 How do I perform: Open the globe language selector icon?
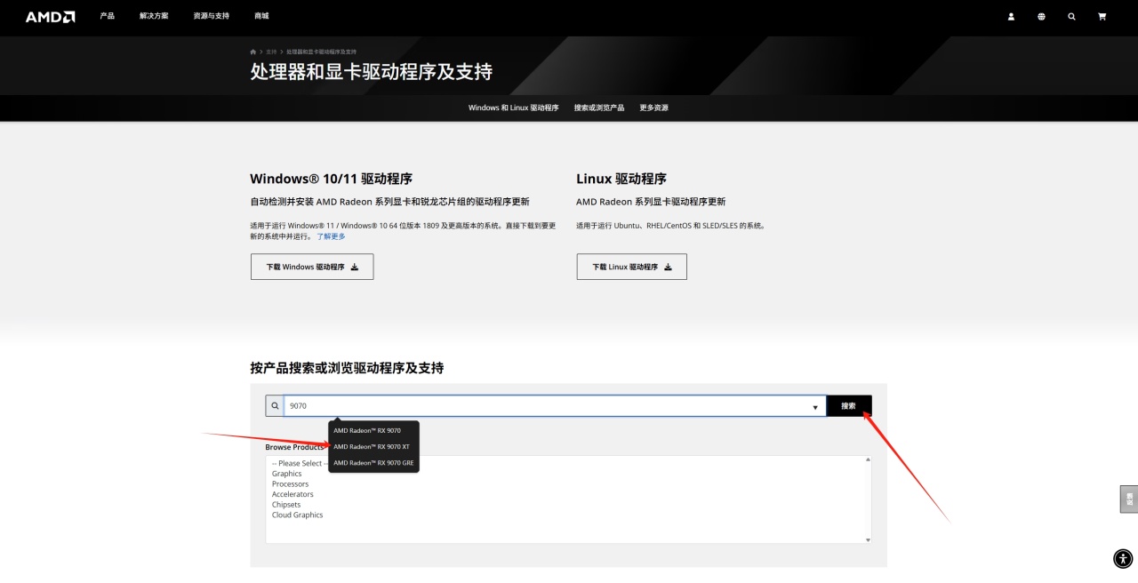1041,17
